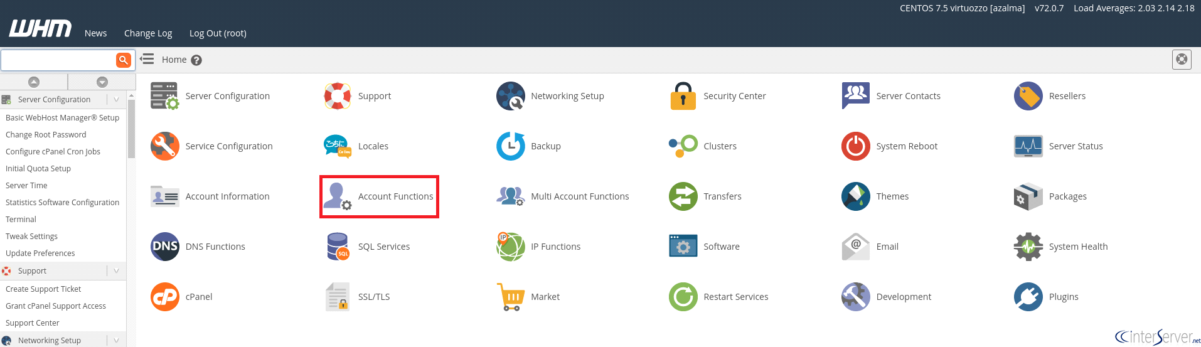Open Server Time in sidebar
This screenshot has width=1201, height=347.
point(26,185)
